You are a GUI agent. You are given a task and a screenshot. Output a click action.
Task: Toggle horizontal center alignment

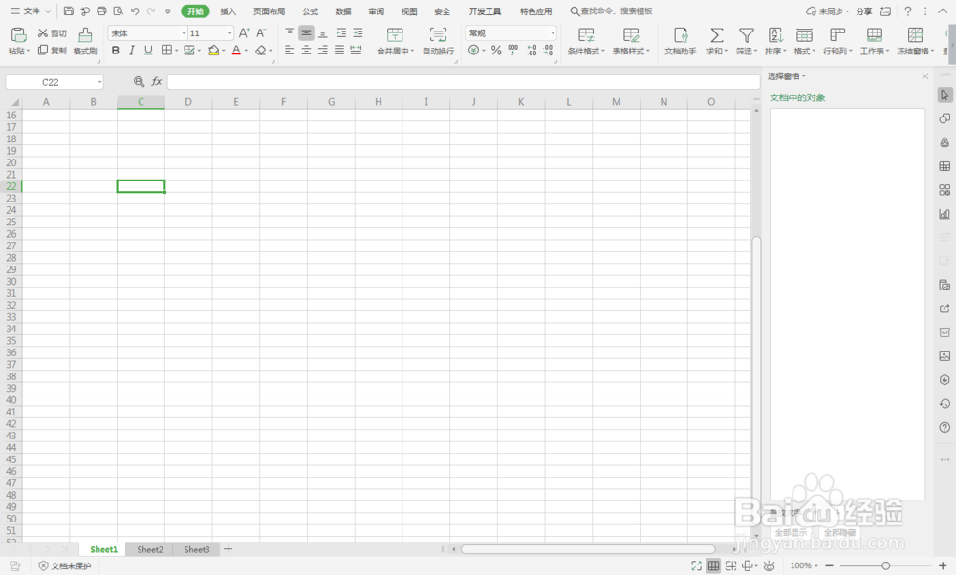coord(306,50)
